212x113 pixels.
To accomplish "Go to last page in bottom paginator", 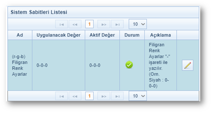I will (x=117, y=96).
